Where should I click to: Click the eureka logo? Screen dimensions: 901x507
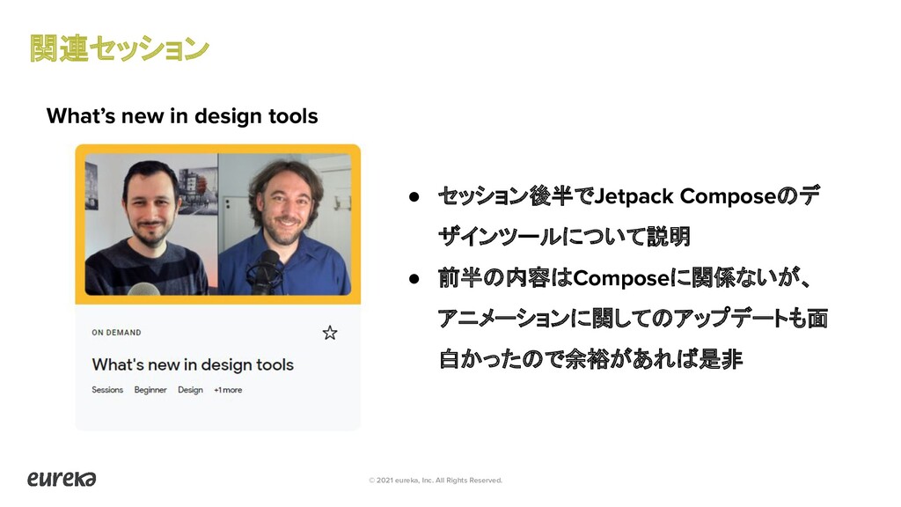pos(62,478)
